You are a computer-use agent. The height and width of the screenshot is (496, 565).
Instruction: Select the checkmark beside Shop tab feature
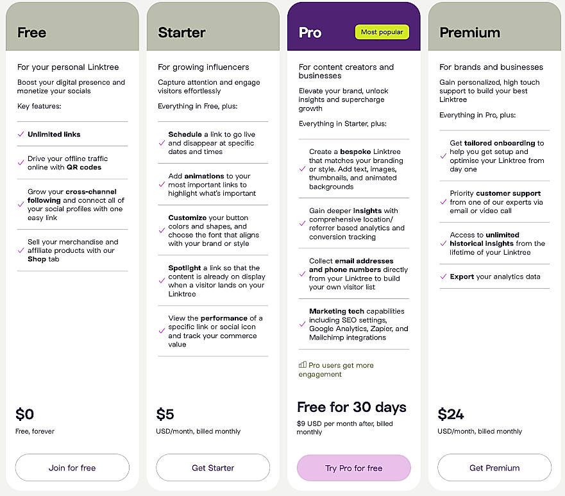point(22,250)
